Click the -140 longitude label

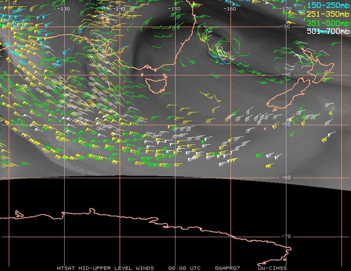pos(119,9)
